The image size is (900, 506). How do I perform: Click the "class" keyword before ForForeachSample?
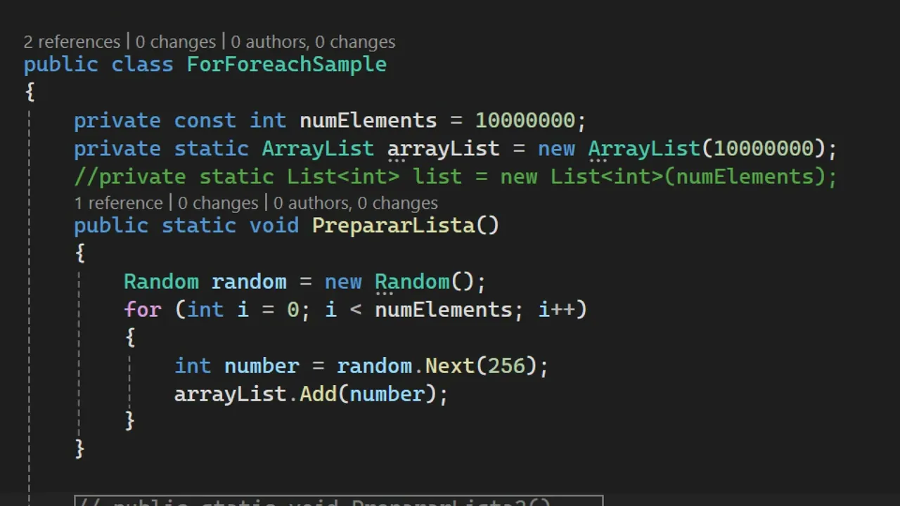point(142,65)
